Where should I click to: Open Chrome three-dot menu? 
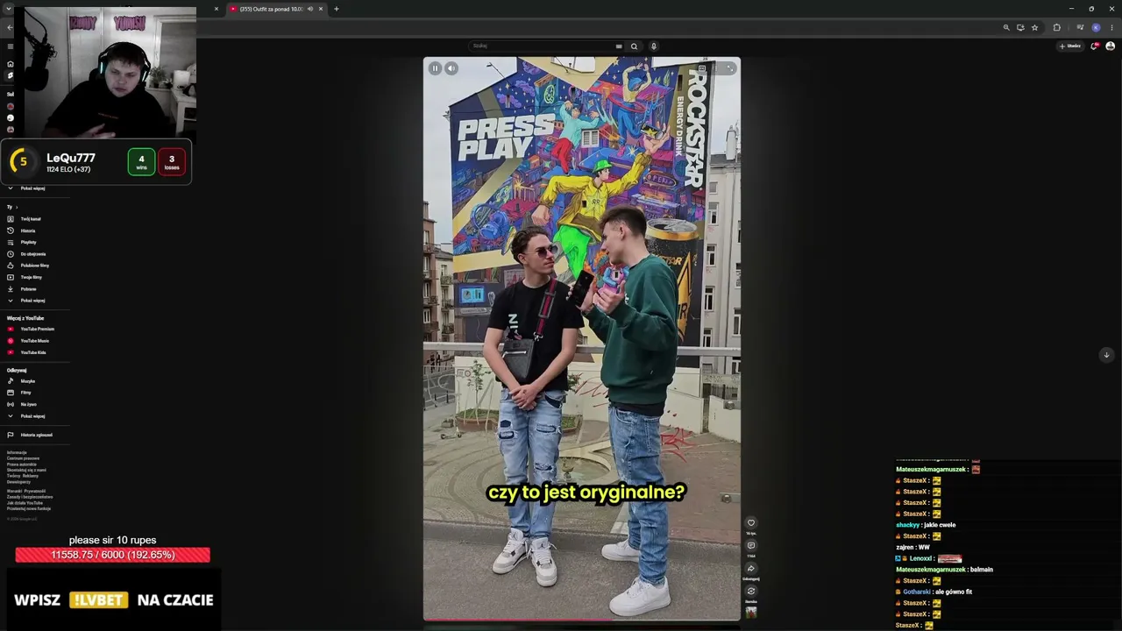coord(1111,28)
